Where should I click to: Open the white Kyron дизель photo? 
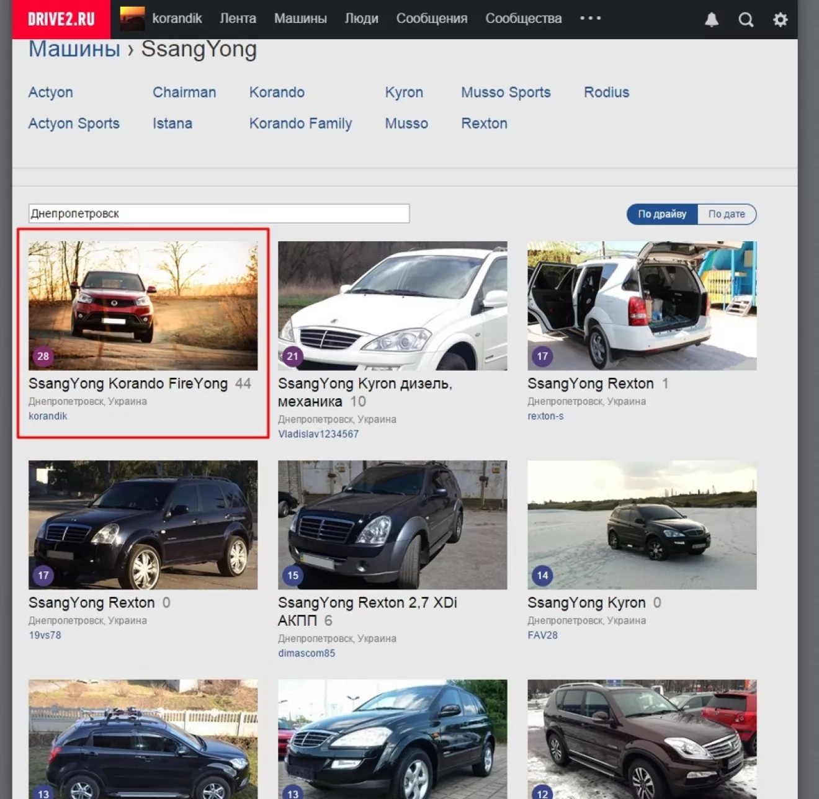coord(392,306)
